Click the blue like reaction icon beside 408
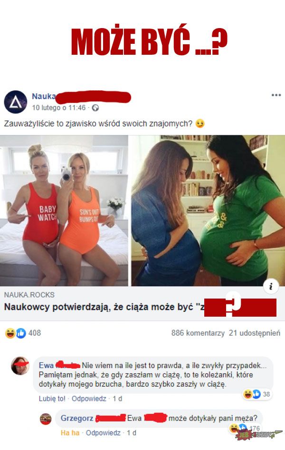Screen dimensions: 285x450 21,333
